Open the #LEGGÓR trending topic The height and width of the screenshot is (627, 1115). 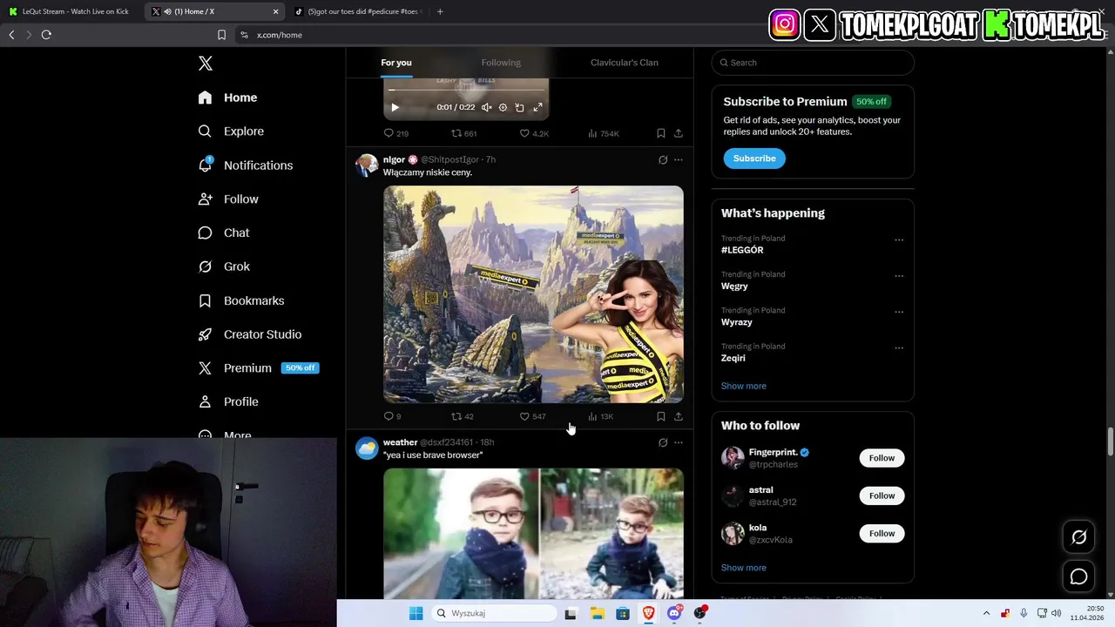(742, 250)
